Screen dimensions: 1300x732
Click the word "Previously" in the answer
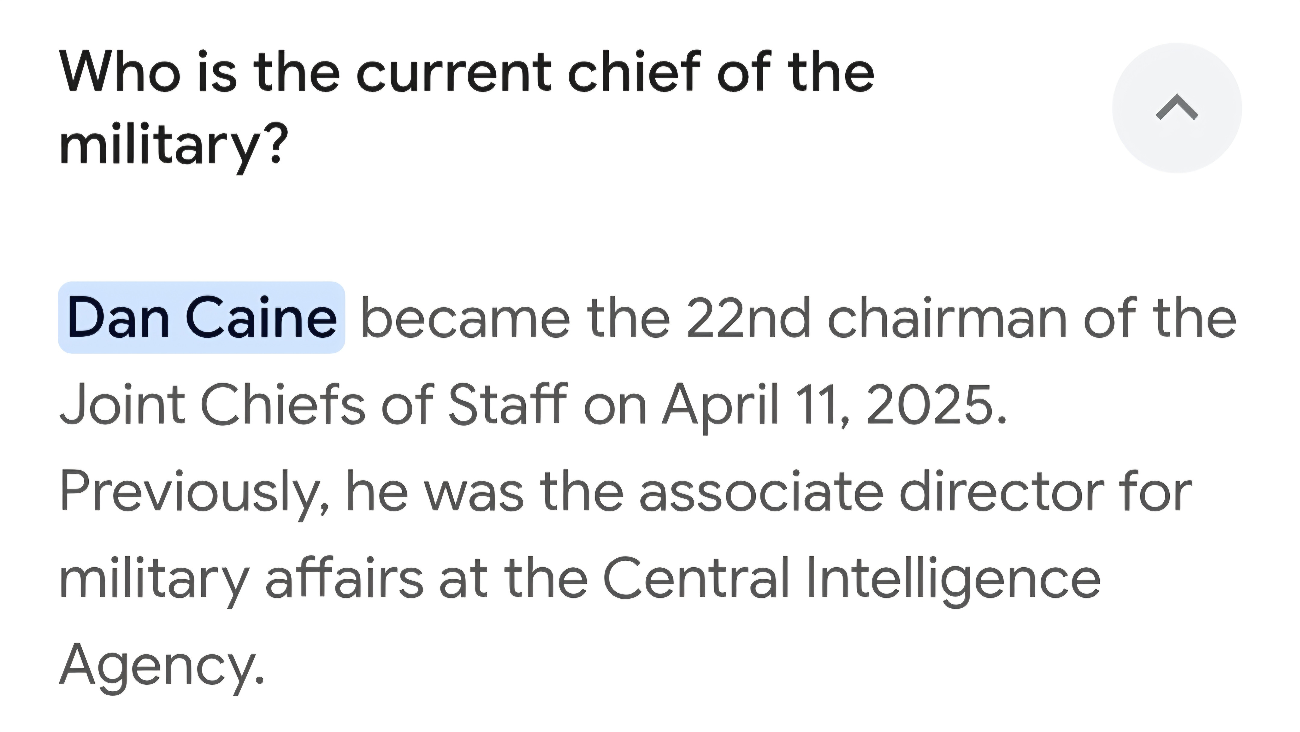(x=194, y=491)
